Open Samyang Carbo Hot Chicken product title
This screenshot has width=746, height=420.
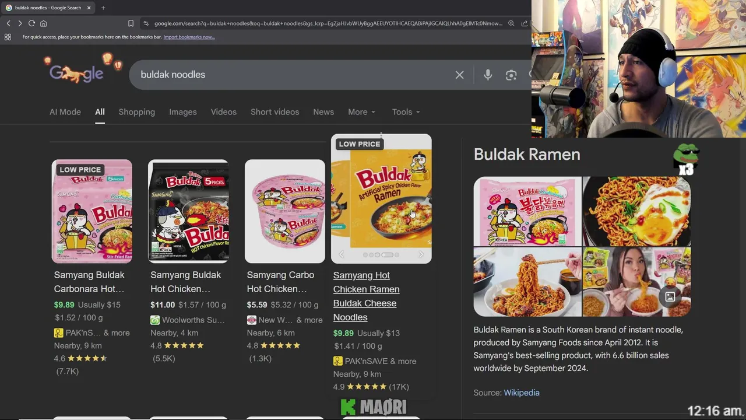pyautogui.click(x=280, y=282)
